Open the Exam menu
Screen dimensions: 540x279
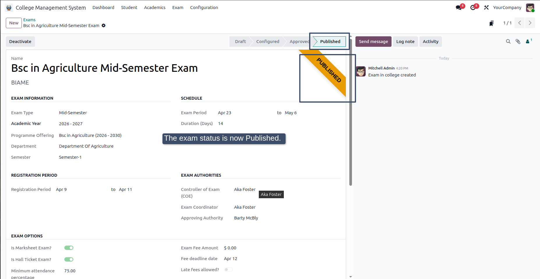point(178,8)
